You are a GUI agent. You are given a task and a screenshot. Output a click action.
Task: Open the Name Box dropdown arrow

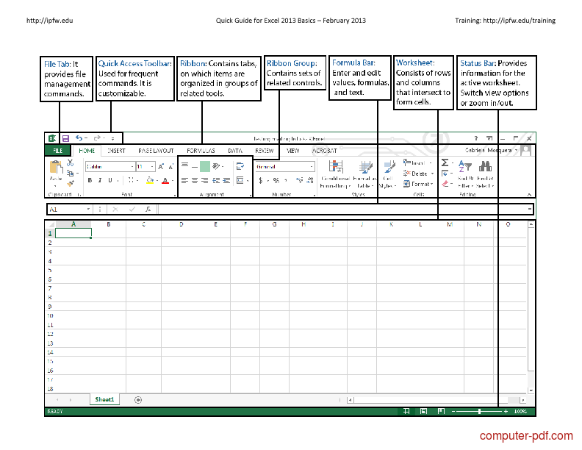(88, 209)
